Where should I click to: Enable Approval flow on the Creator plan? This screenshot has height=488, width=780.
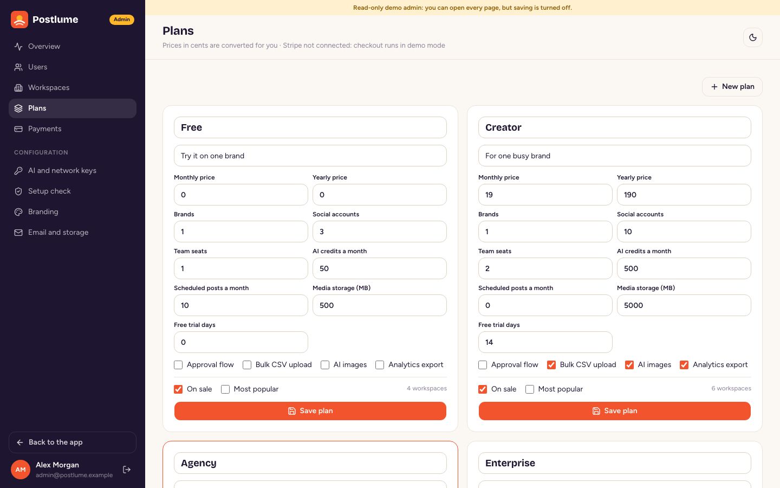[483, 365]
